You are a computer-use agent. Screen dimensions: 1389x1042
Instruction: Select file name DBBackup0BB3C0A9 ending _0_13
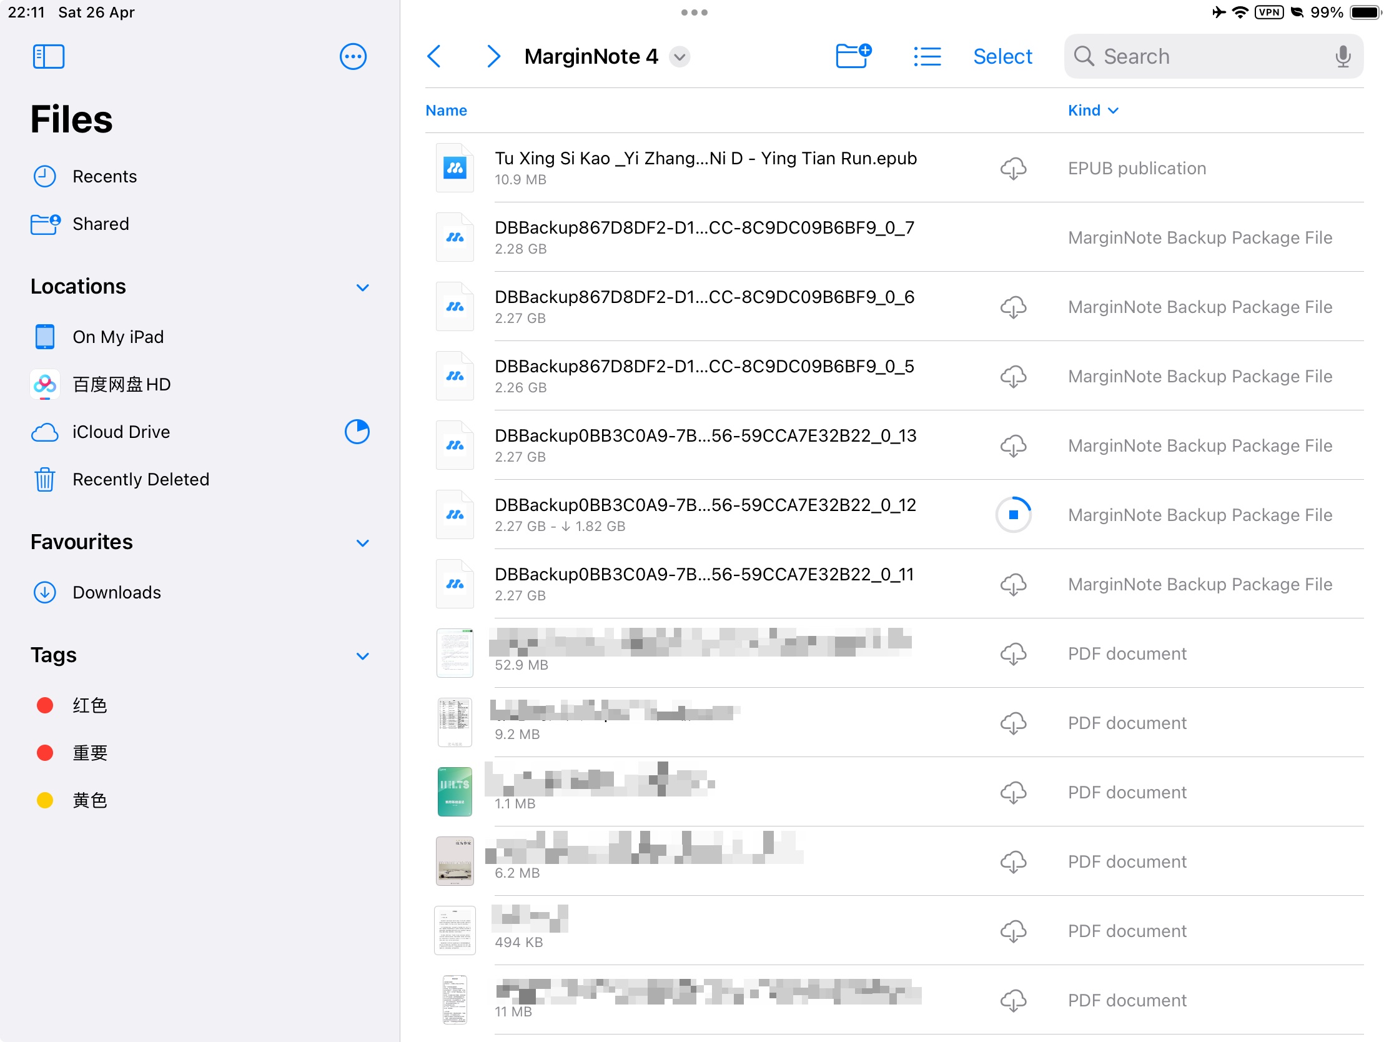click(705, 436)
